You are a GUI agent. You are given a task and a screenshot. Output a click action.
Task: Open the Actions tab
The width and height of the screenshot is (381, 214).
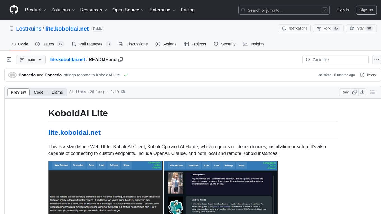[166, 44]
